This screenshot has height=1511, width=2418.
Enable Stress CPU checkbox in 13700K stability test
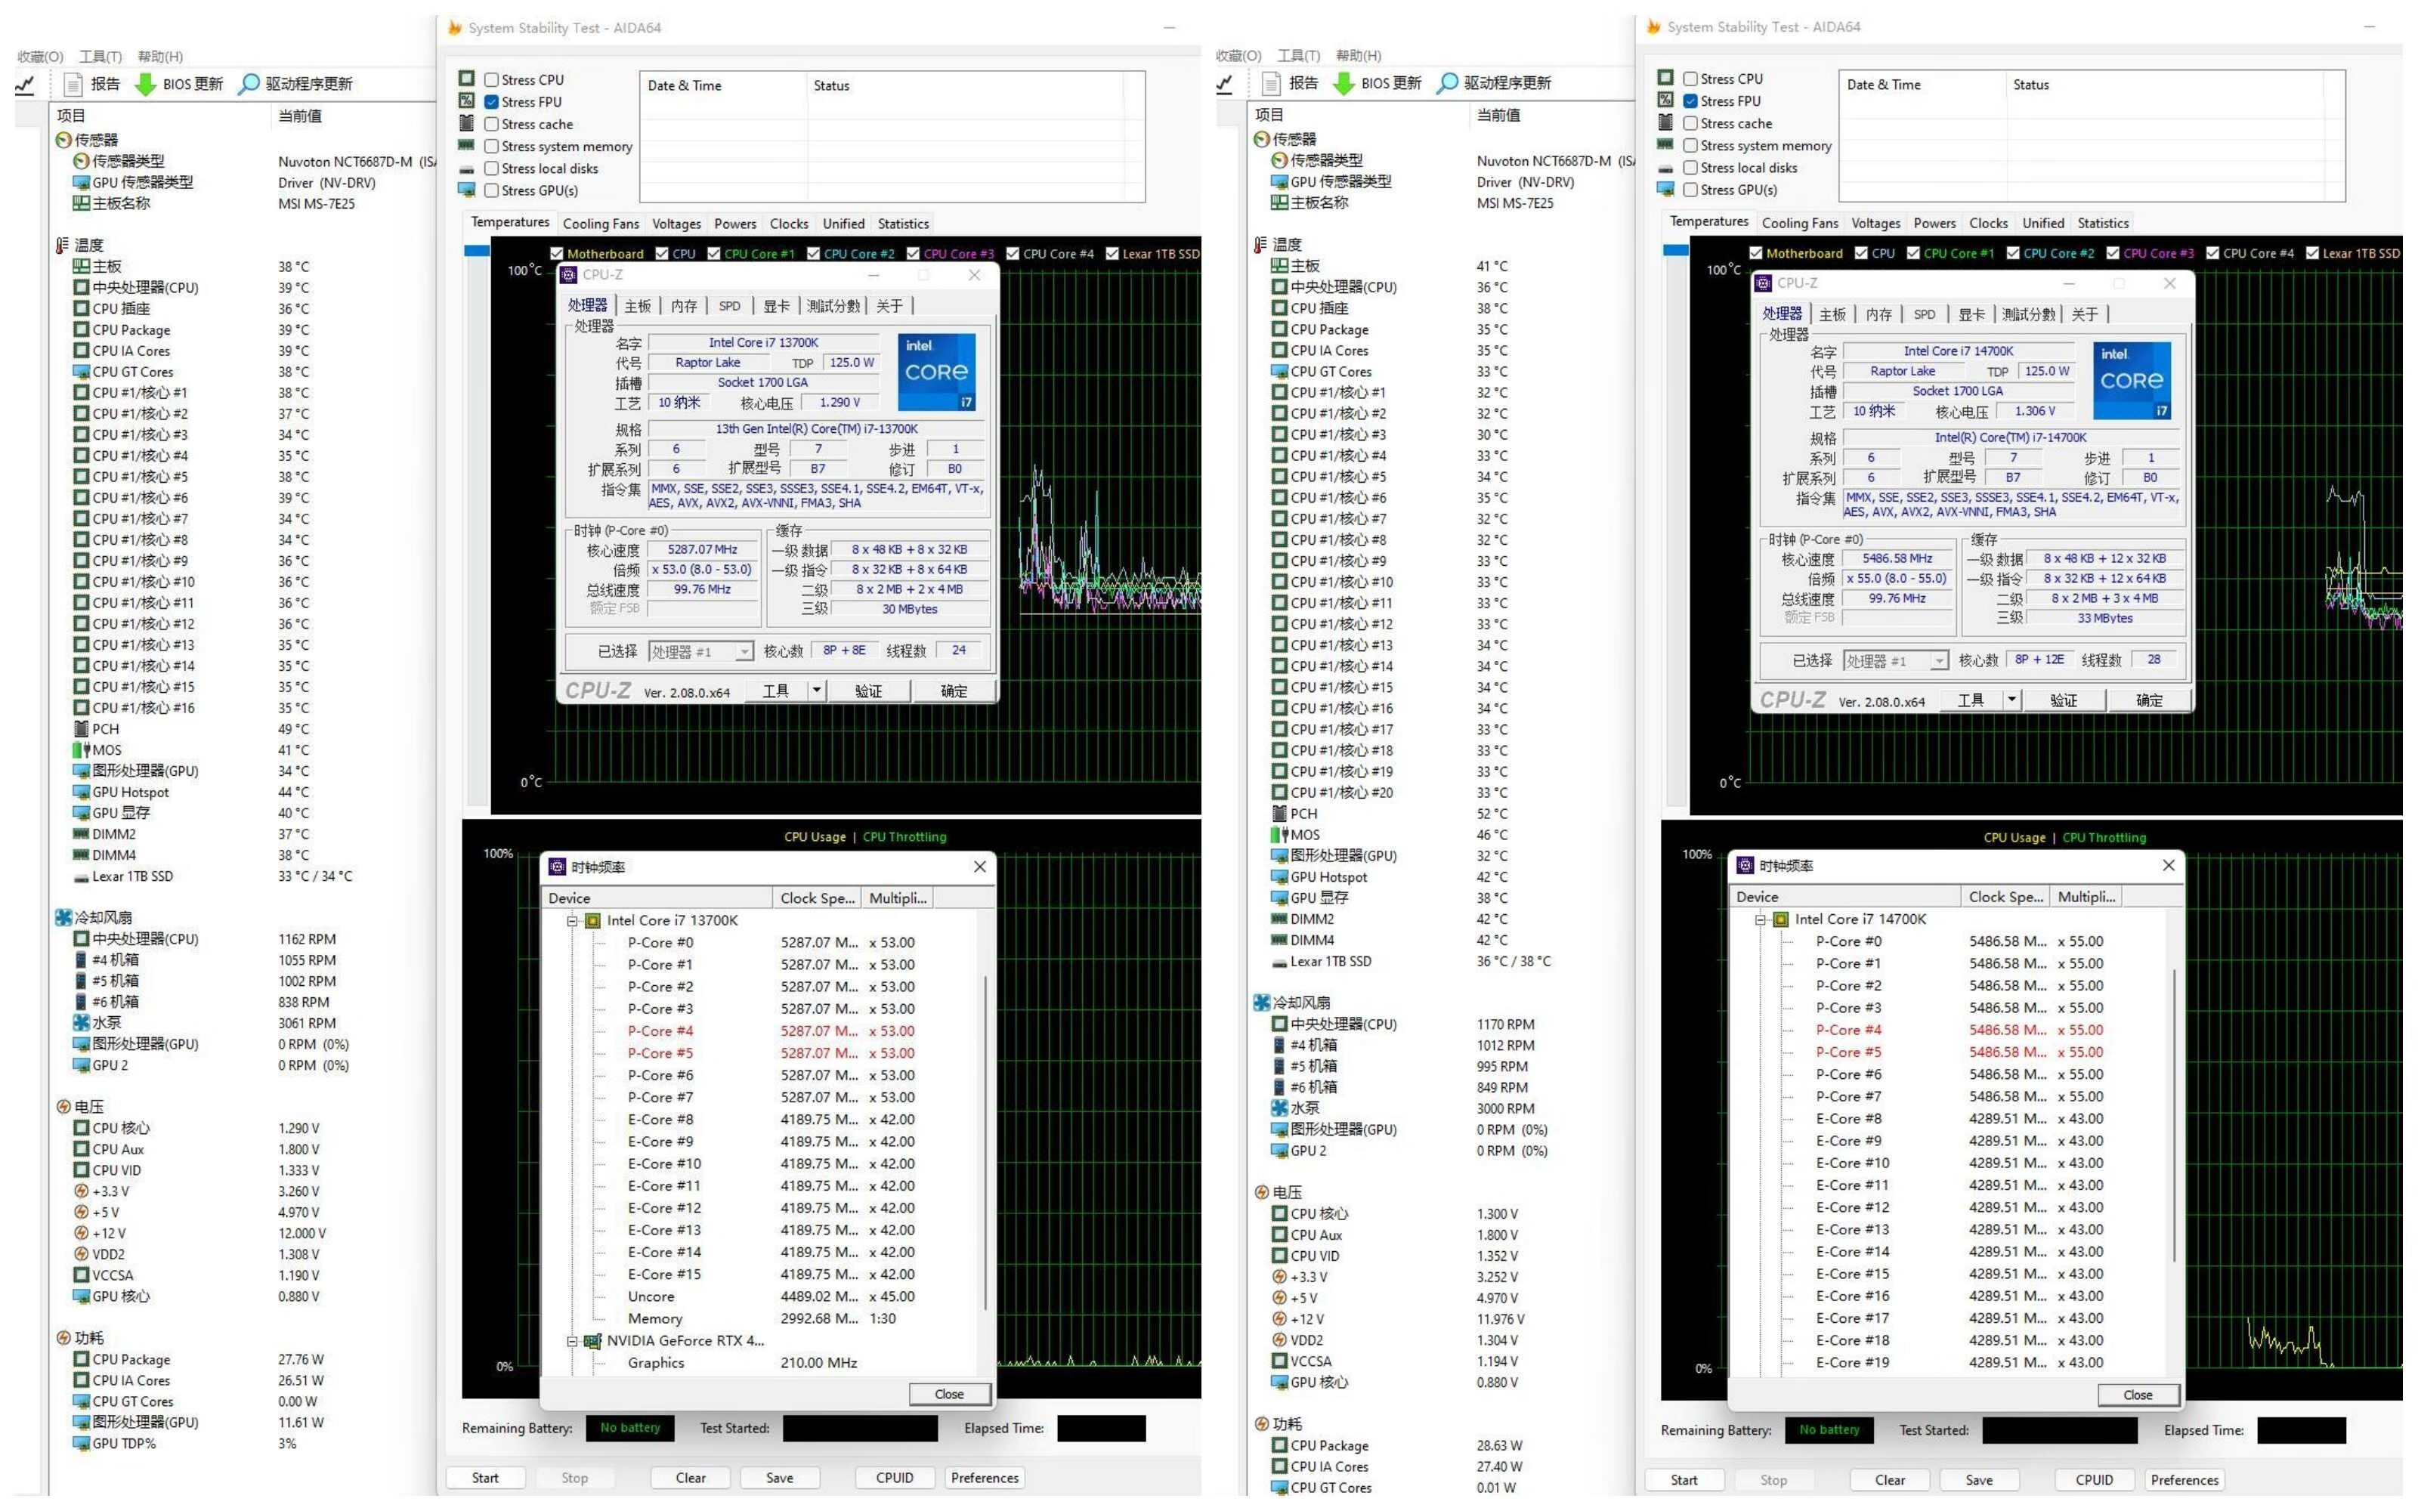pos(492,80)
